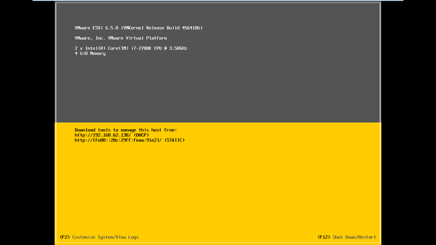Open the DHCP management URL http://192.168.62.138/
Image resolution: width=436 pixels, height=245 pixels.
click(x=103, y=135)
